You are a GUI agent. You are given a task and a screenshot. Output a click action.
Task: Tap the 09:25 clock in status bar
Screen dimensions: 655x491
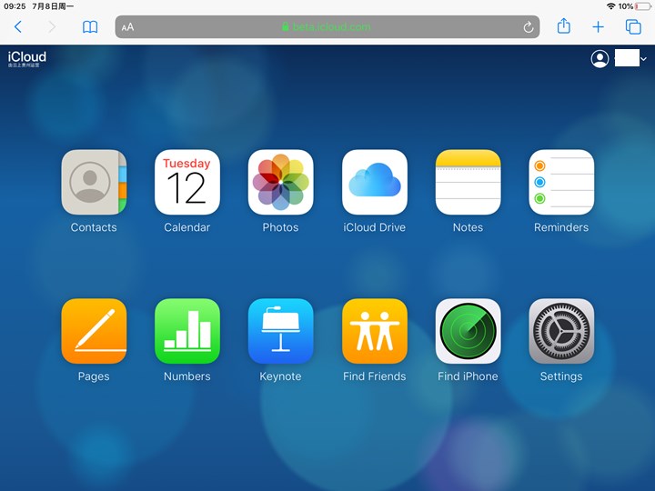pyautogui.click(x=15, y=6)
